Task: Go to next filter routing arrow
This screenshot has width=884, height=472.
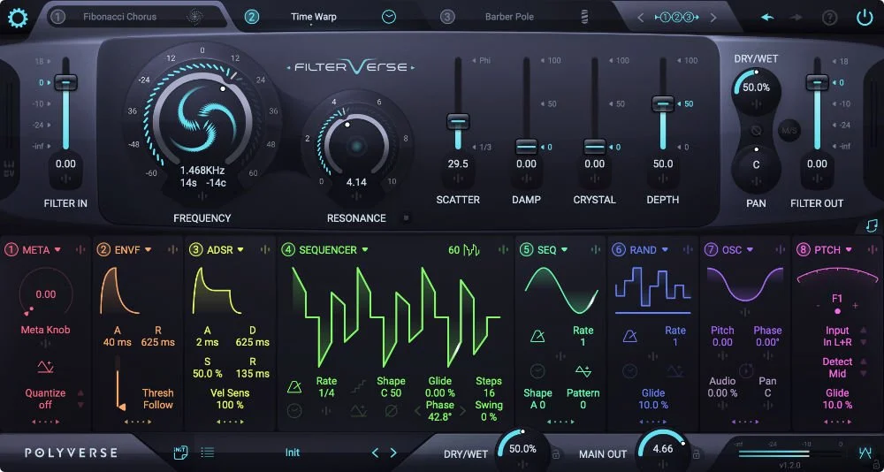Action: click(713, 18)
